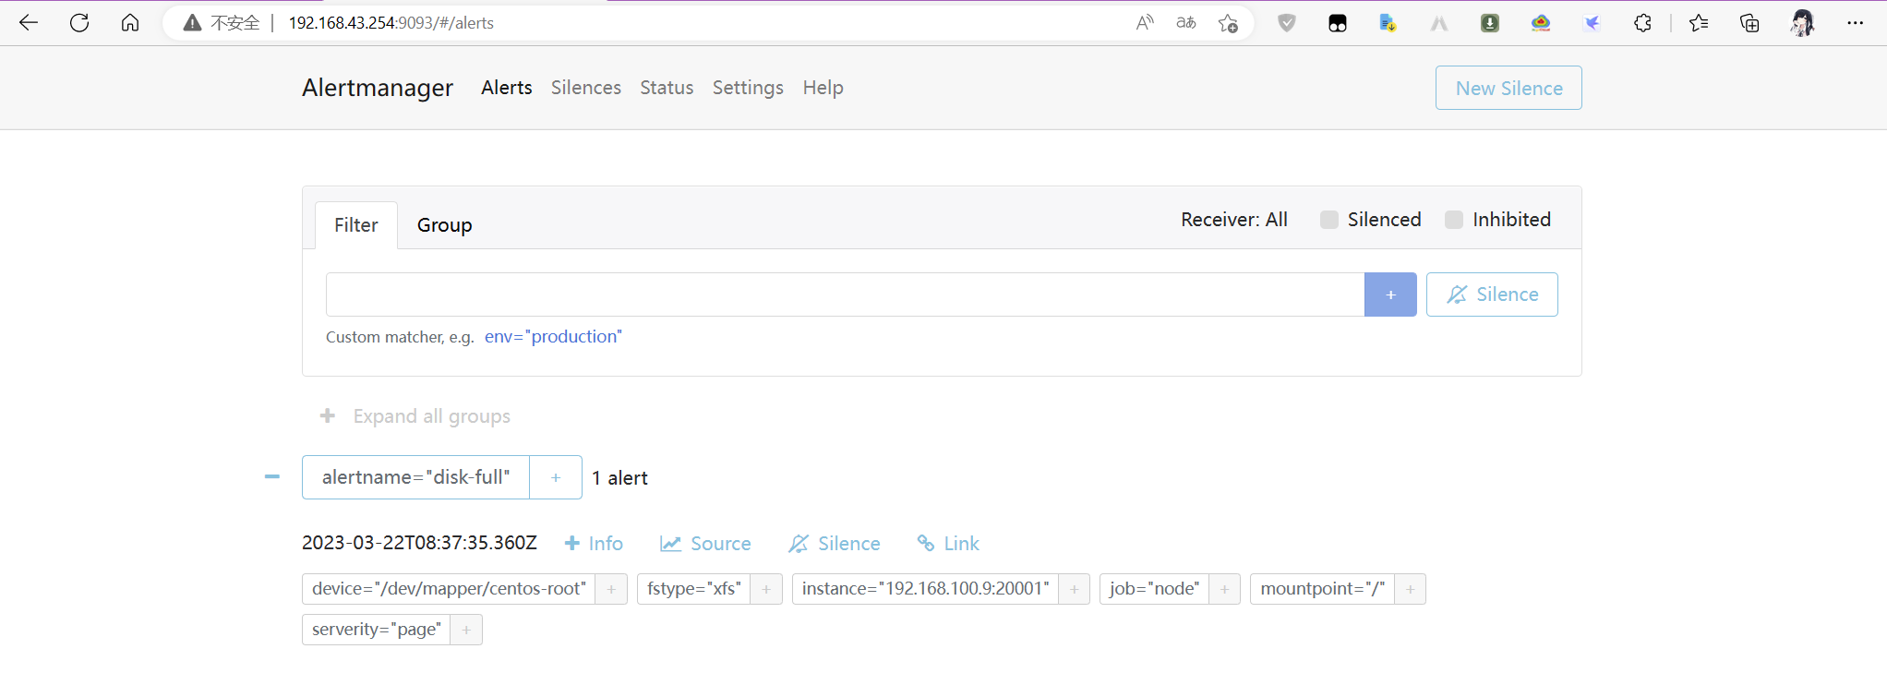1887x685 pixels.
Task: Click the Silence button beside the filter
Action: [1492, 294]
